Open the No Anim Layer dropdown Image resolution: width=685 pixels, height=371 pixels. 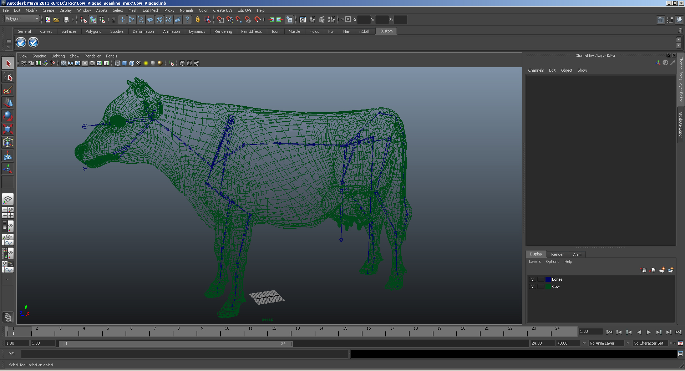tap(607, 344)
